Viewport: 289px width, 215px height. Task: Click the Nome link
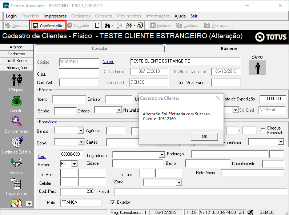pos(108,61)
